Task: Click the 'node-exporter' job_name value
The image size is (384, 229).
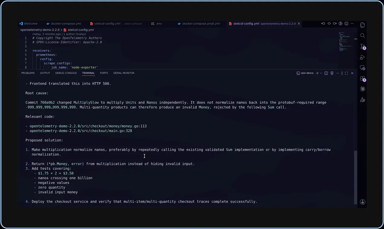Action: pos(84,67)
